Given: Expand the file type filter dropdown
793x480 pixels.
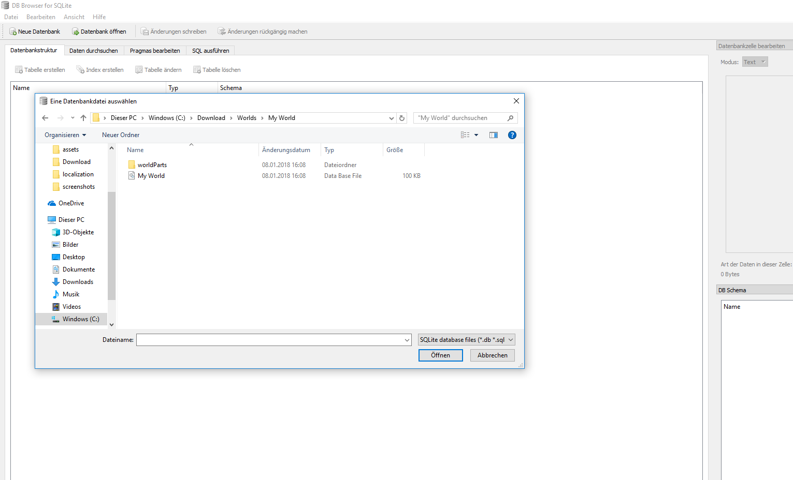Looking at the screenshot, I should click(x=466, y=340).
